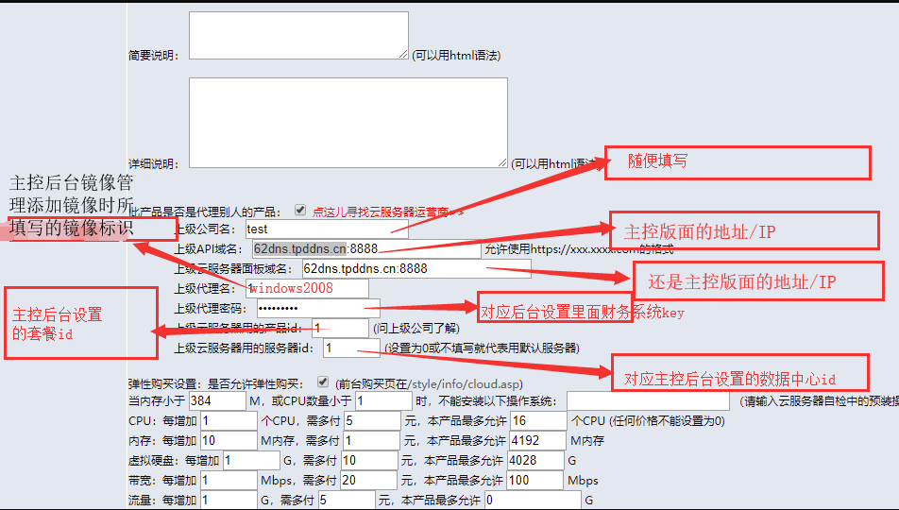Open 点这儿寻找云服务器运营商 link

click(x=388, y=212)
